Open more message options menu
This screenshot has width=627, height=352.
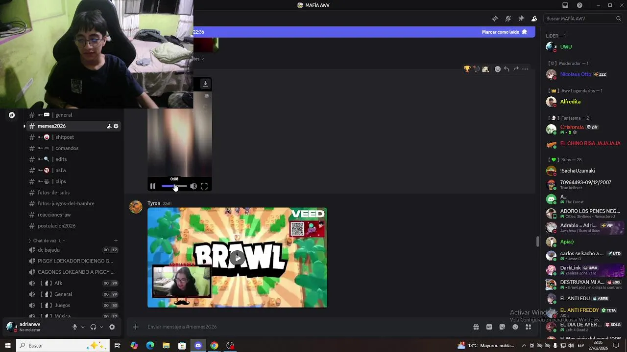coord(525,69)
